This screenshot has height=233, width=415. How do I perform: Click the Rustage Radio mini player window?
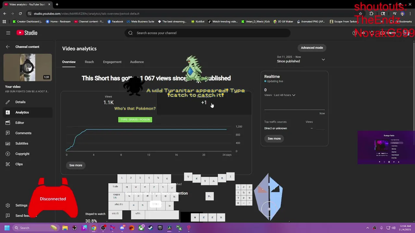(x=386, y=148)
